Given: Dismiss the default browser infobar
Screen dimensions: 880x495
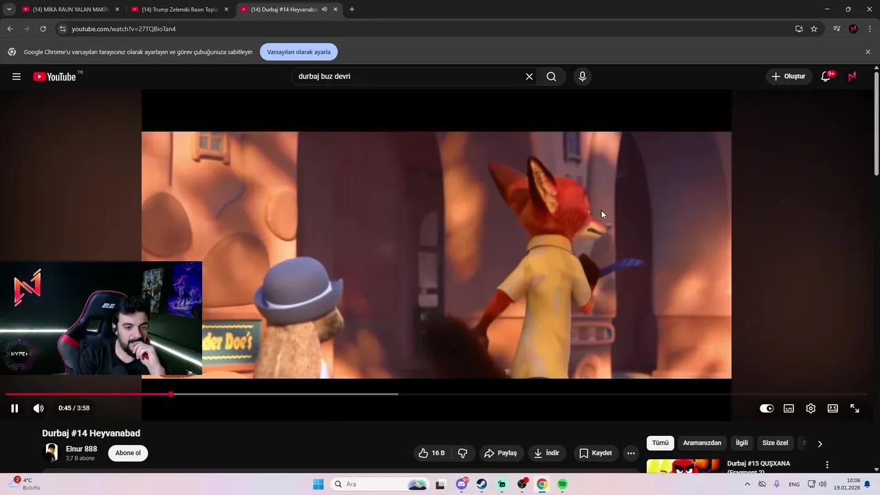Looking at the screenshot, I should point(868,52).
